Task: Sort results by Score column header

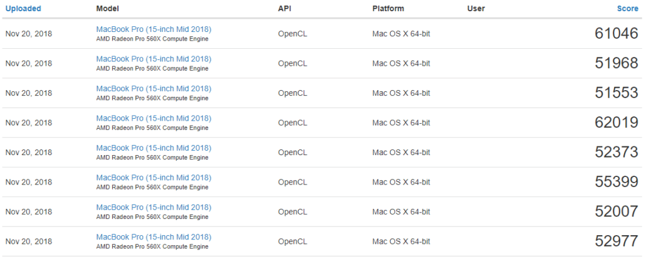Action: point(627,9)
